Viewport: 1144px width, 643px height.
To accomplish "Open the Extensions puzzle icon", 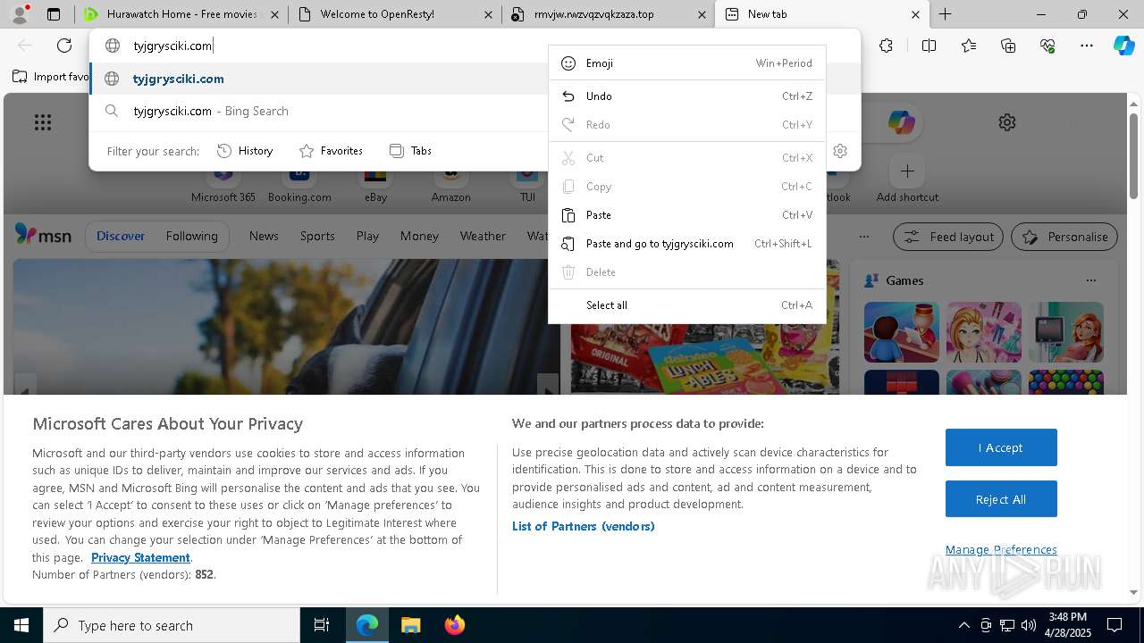I will (x=886, y=46).
